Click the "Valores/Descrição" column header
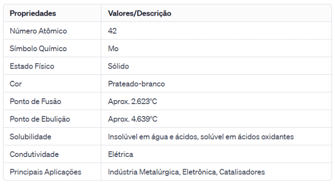Image resolution: width=335 pixels, height=184 pixels. coord(140,14)
